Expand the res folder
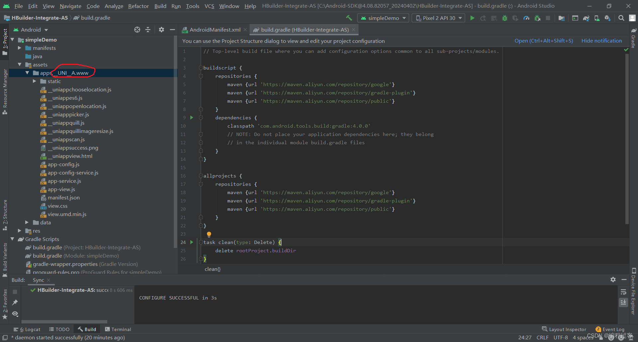Screen dimensions: 638x342 click(19, 231)
